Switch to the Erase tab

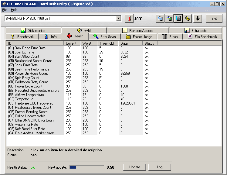[x=170, y=37]
